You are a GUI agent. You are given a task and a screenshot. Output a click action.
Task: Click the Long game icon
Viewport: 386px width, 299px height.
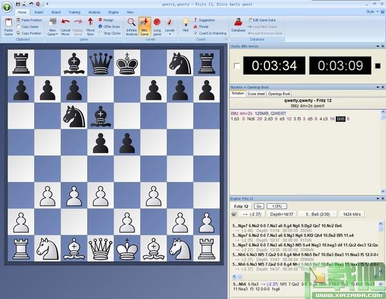pos(157,22)
